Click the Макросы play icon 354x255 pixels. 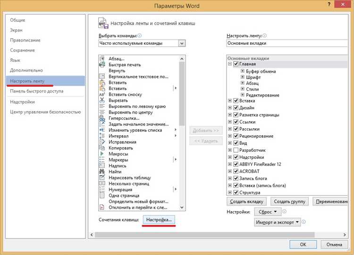point(102,154)
